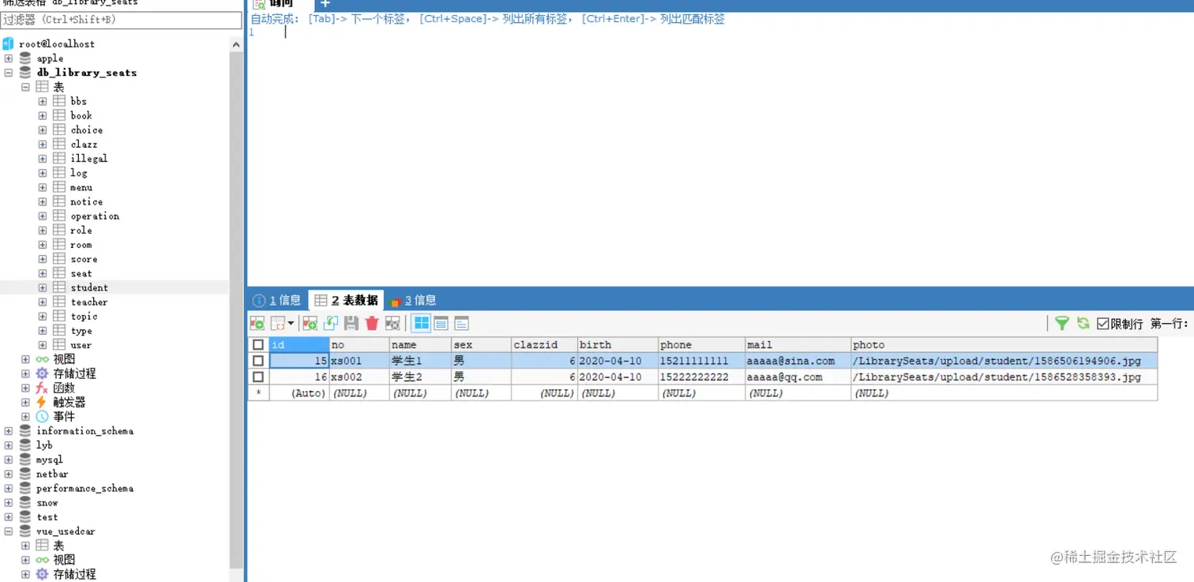Screen dimensions: 1194x582
Task: Select the illegal table in the tree
Action: 88,159
